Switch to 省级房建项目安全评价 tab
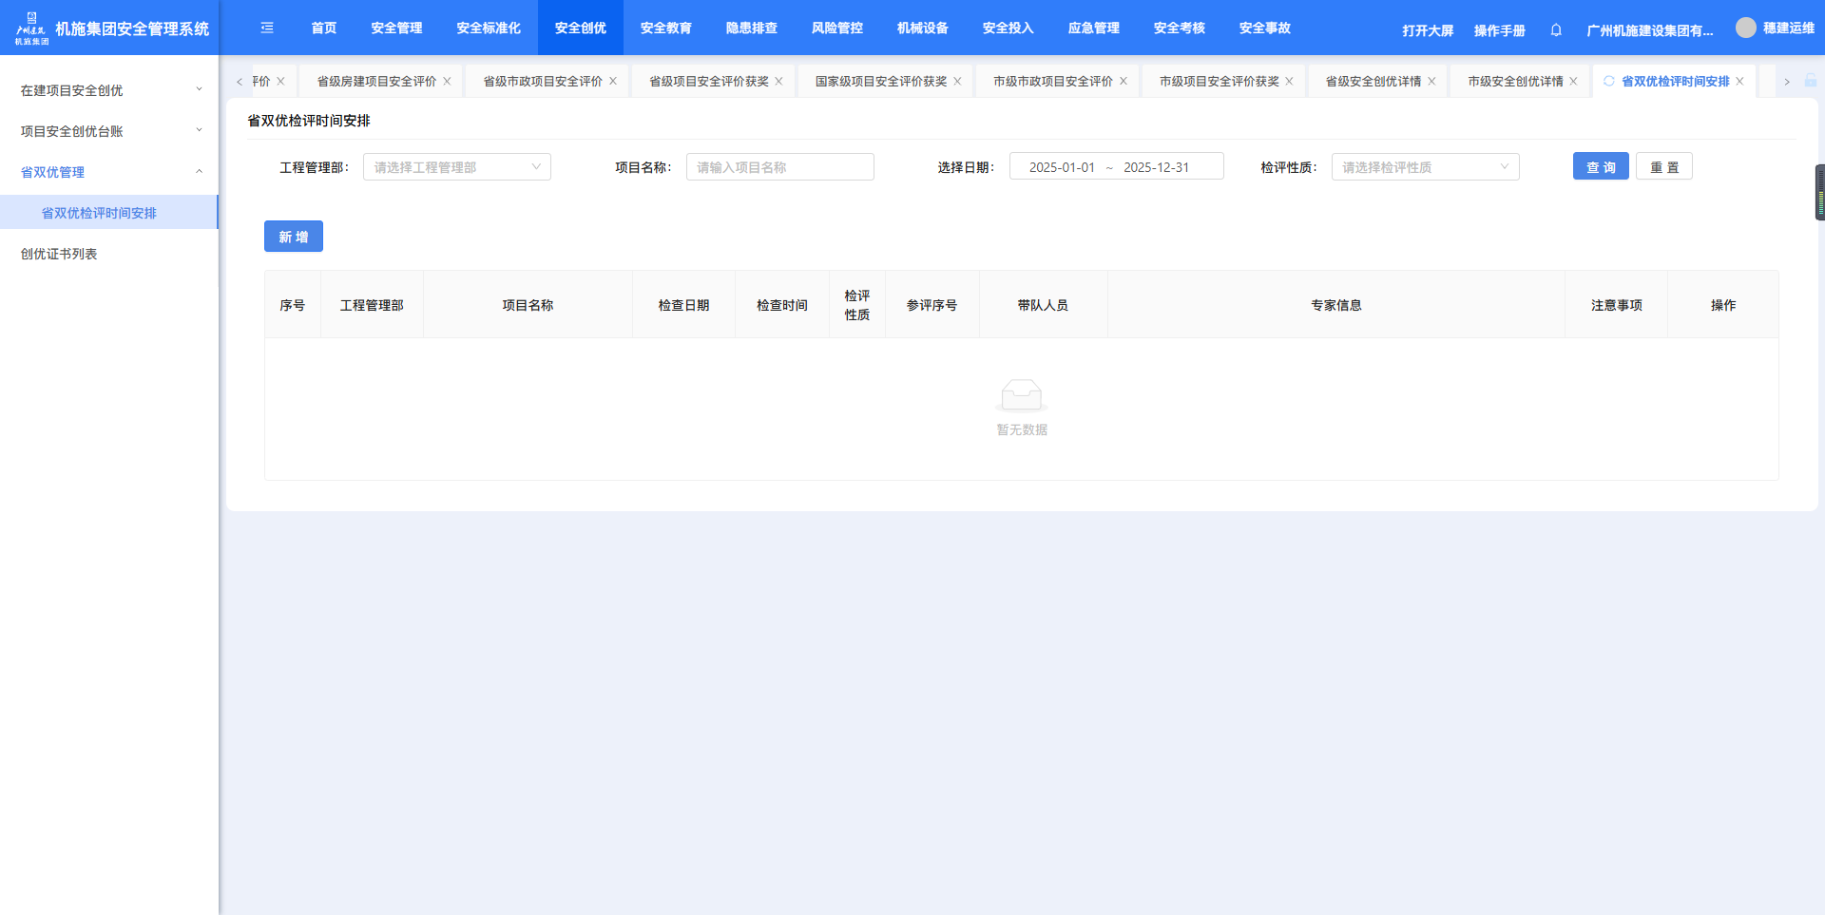This screenshot has width=1825, height=915. [x=376, y=82]
